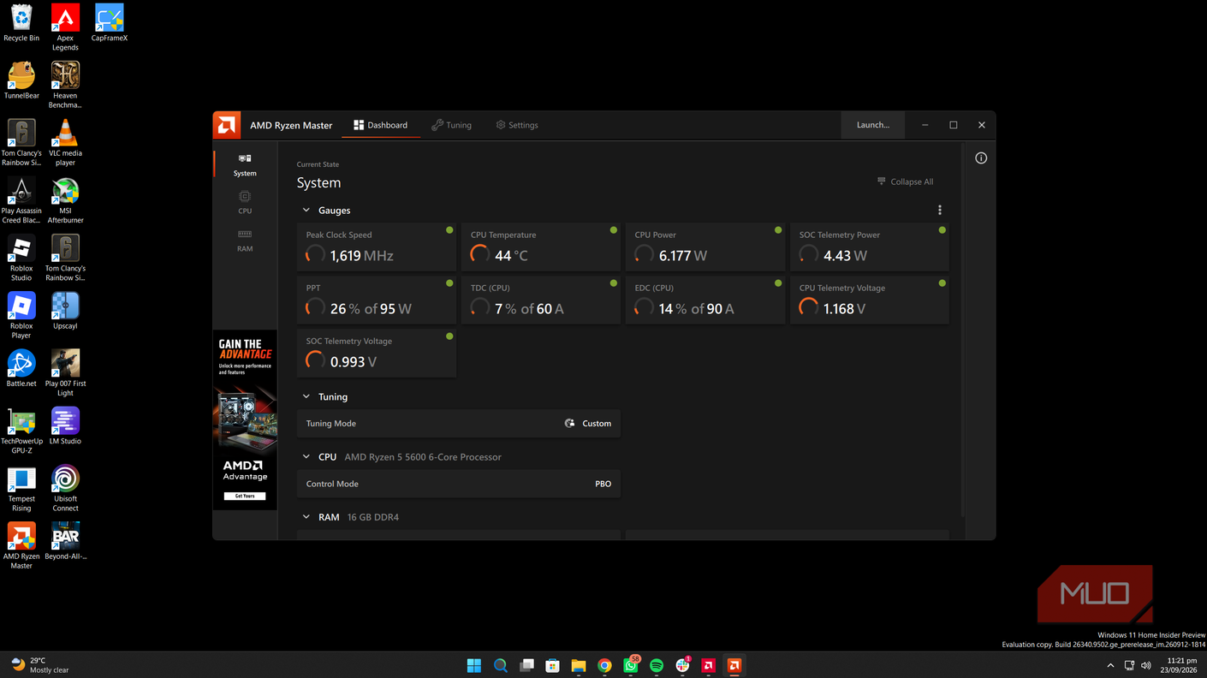Click the Control Mode PBO row
1207x678 pixels.
459,484
